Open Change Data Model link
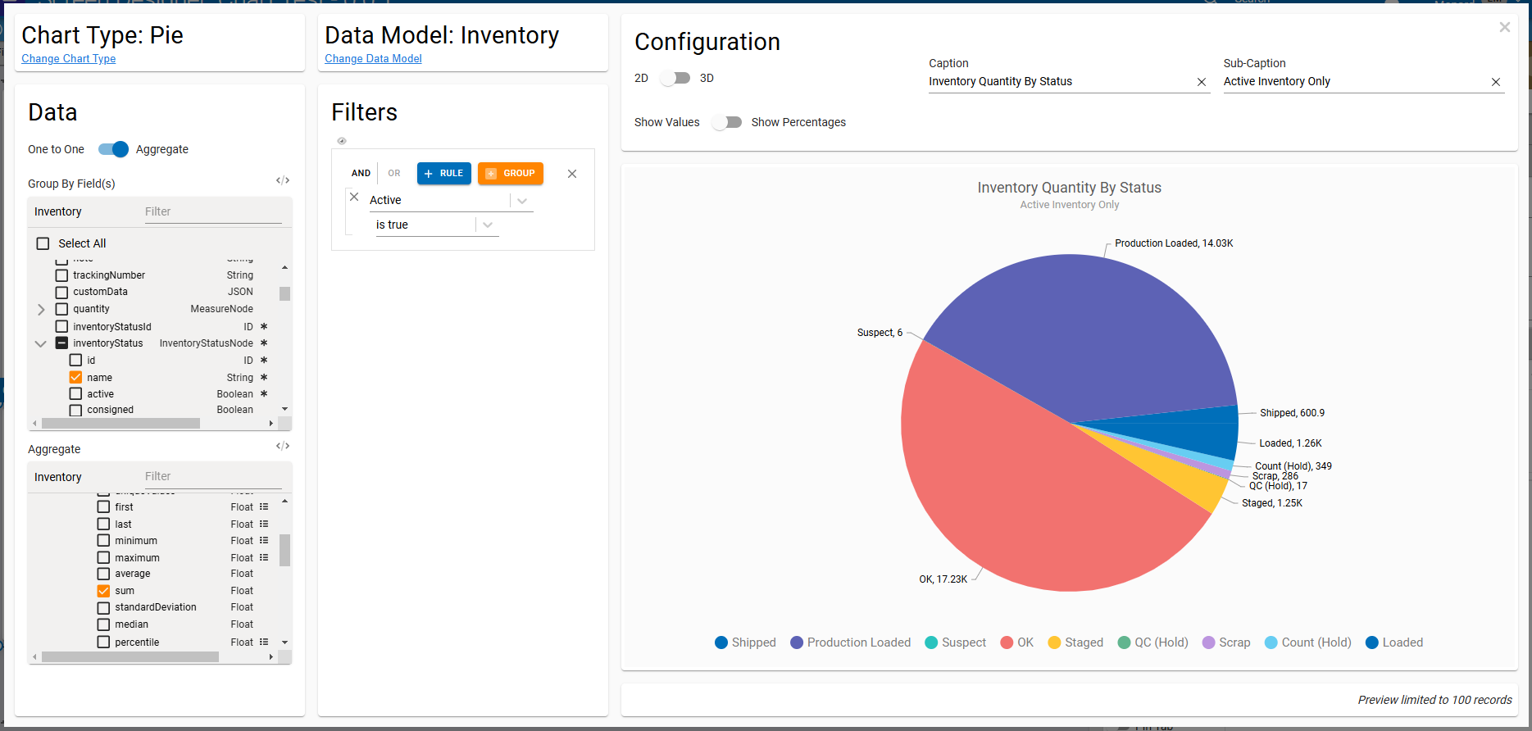This screenshot has width=1532, height=731. [x=373, y=59]
